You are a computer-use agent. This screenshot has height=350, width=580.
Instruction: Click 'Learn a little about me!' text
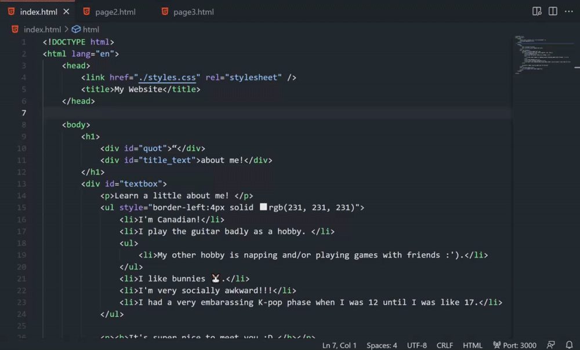172,196
